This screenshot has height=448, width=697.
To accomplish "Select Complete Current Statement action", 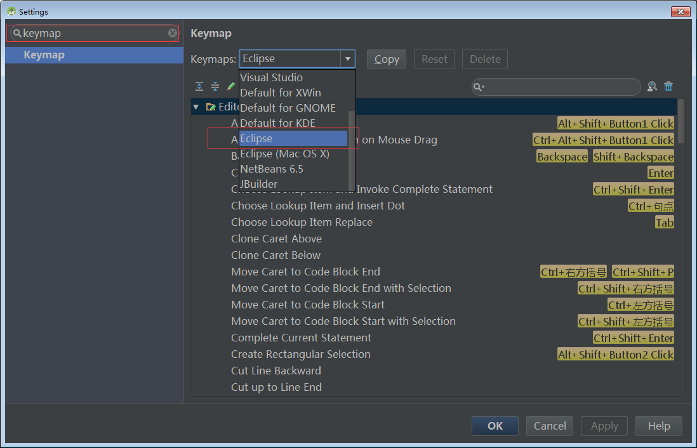I will pos(301,338).
